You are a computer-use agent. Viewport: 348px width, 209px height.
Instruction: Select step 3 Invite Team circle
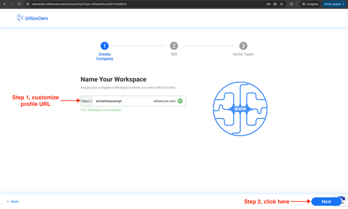[243, 46]
